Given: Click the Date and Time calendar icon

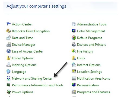Looking at the screenshot, I should [9, 38].
